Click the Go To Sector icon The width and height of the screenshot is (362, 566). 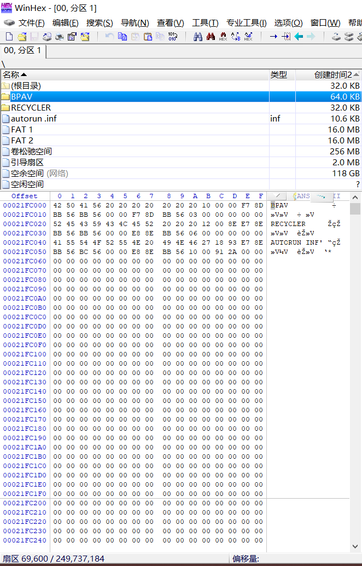click(x=287, y=37)
